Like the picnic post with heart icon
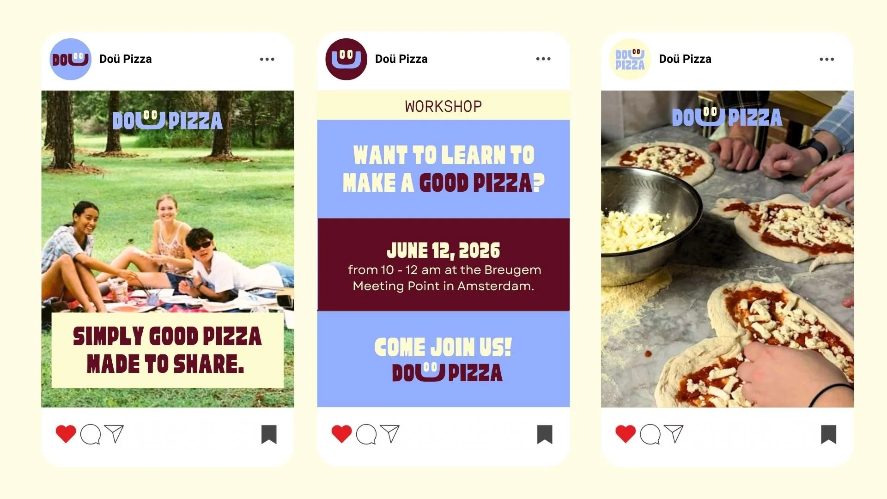 tap(66, 434)
